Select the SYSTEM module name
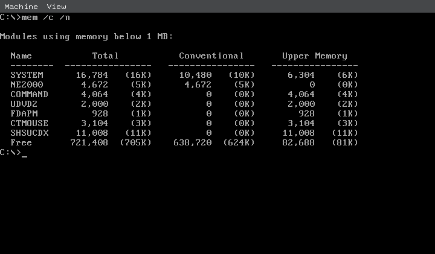Screen dimensions: 435x254 tap(27, 75)
